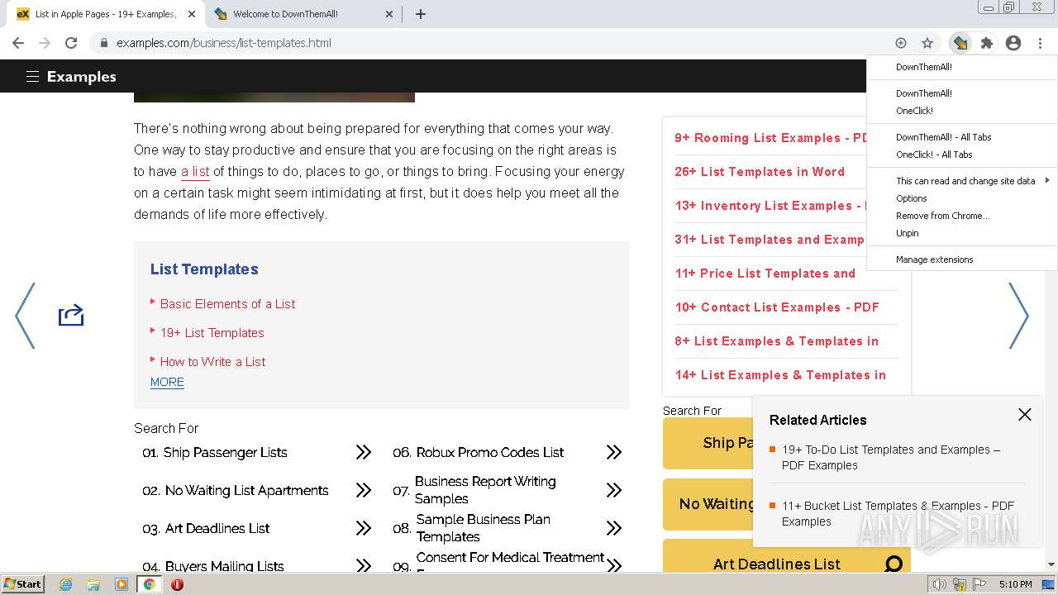Launch Internet Explorer from taskbar
Image resolution: width=1058 pixels, height=595 pixels.
(65, 584)
